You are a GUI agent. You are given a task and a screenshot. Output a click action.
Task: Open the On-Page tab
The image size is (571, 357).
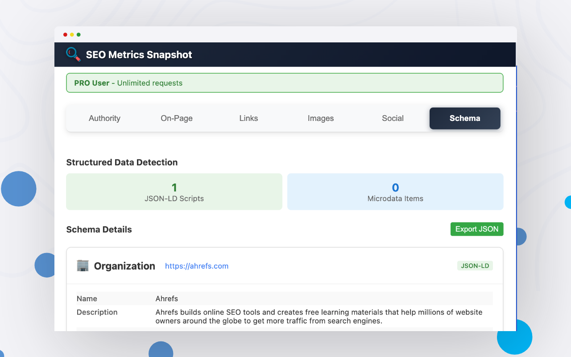177,118
